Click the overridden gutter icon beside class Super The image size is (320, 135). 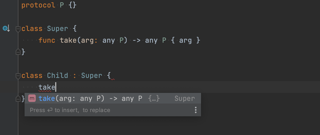tap(6, 28)
